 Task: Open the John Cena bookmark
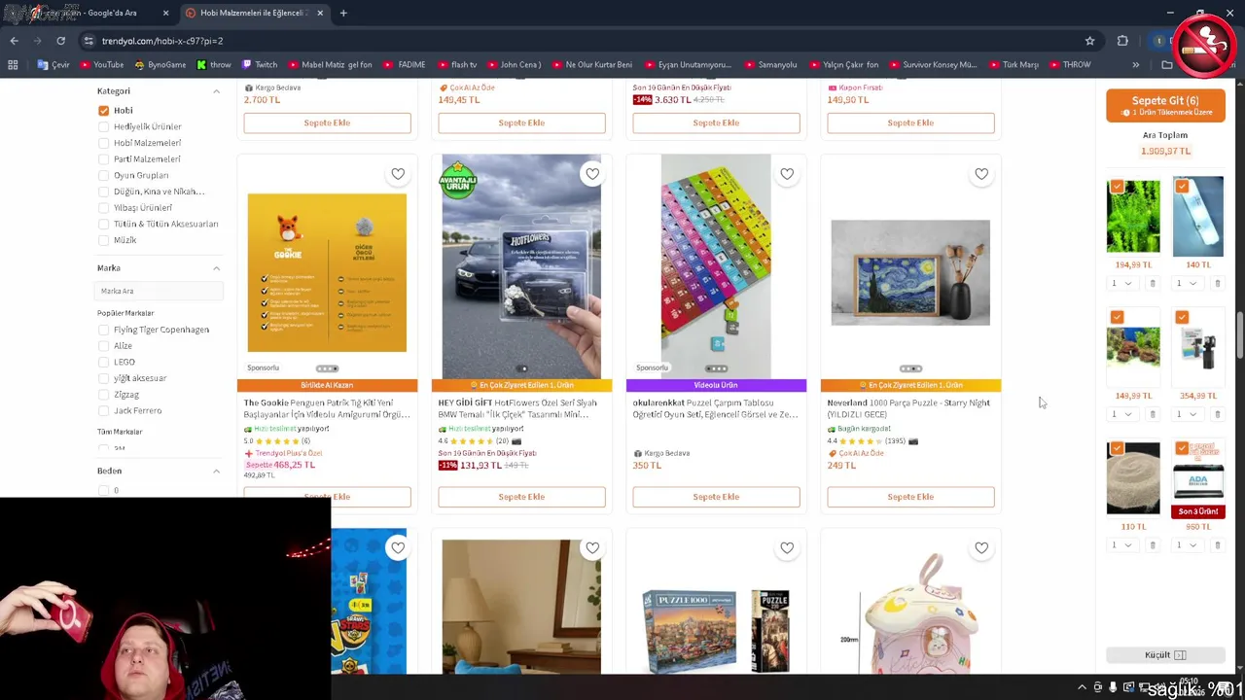[x=514, y=64]
